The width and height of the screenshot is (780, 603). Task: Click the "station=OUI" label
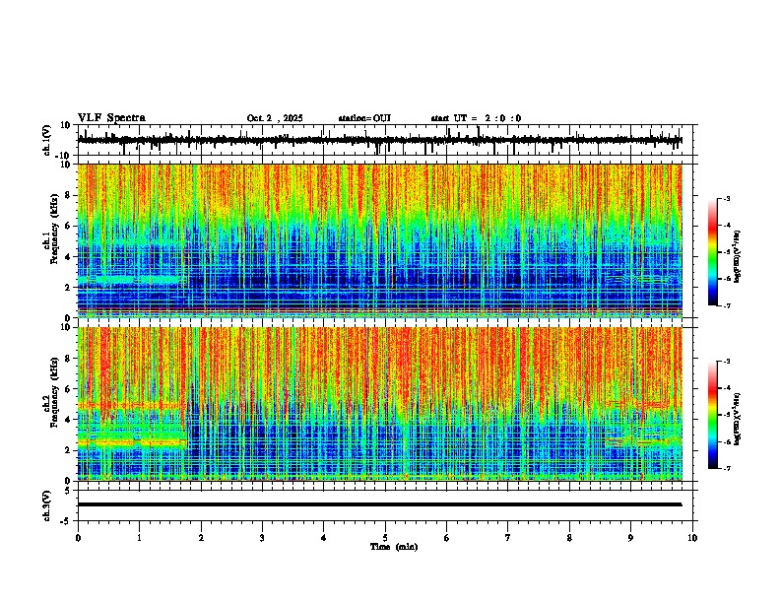point(364,118)
